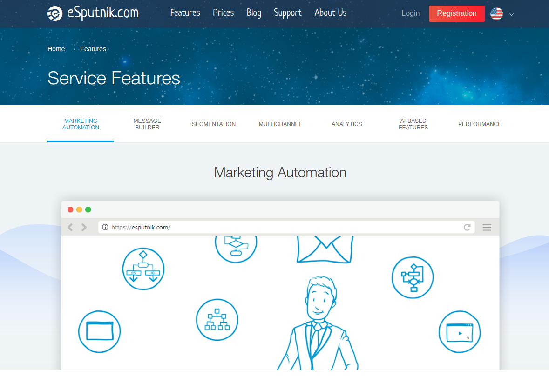Click the yes/no decision flowchart circle icon
549x377 pixels.
coord(143,269)
